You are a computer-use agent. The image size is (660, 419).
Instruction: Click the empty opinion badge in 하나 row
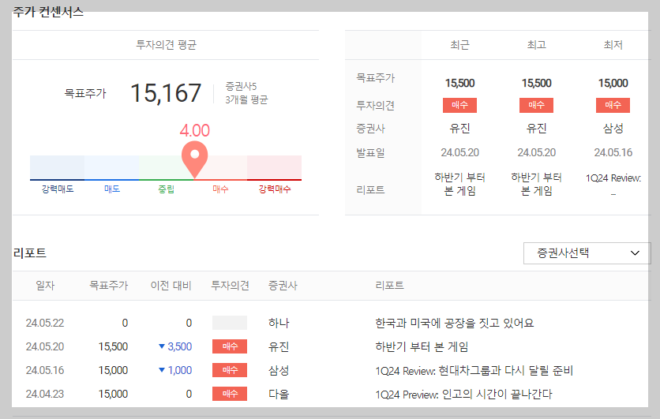(230, 323)
